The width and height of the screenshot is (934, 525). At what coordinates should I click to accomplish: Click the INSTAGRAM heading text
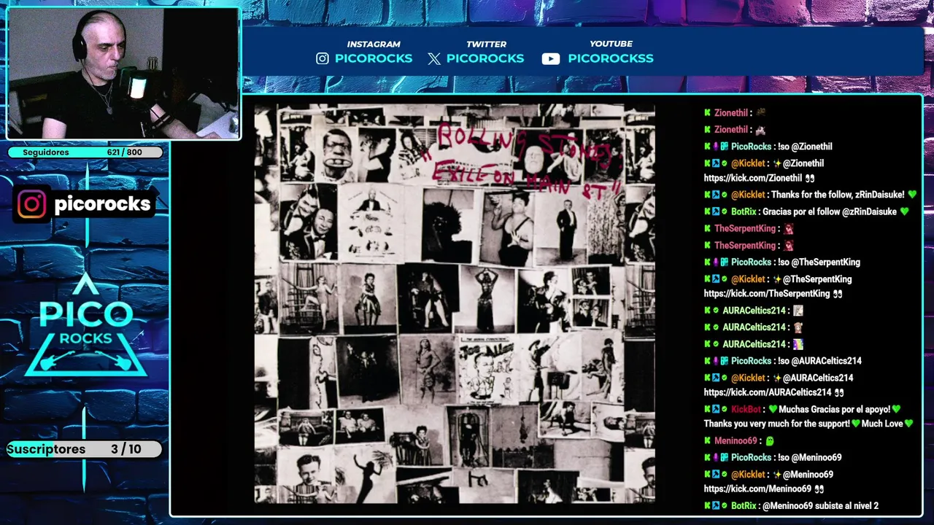tap(374, 44)
